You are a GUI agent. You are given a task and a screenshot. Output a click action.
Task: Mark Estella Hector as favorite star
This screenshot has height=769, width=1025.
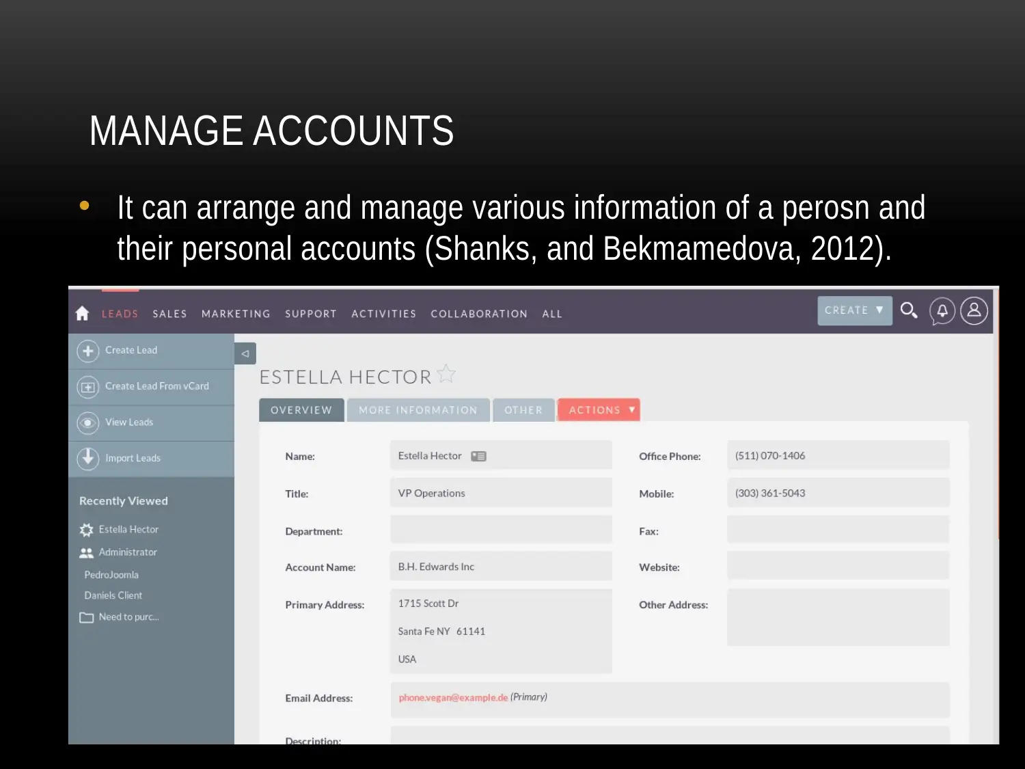tap(446, 374)
